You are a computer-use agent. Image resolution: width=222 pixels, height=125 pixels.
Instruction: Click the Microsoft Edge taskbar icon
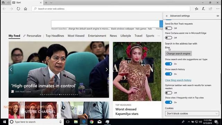tap(84, 122)
